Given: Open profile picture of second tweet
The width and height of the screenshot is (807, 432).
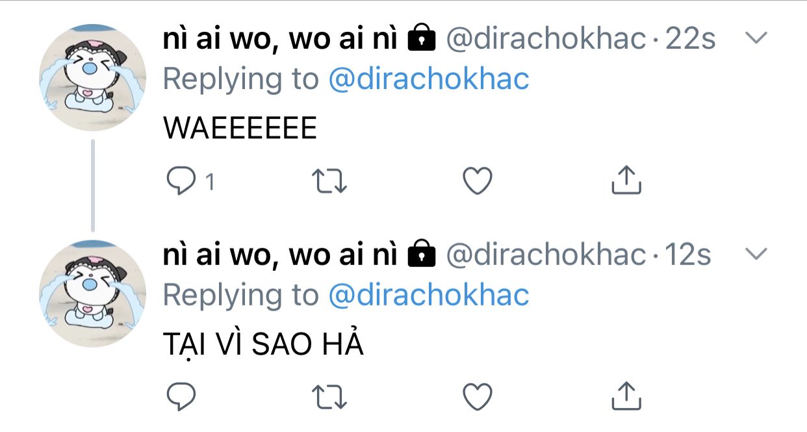Looking at the screenshot, I should pyautogui.click(x=93, y=293).
